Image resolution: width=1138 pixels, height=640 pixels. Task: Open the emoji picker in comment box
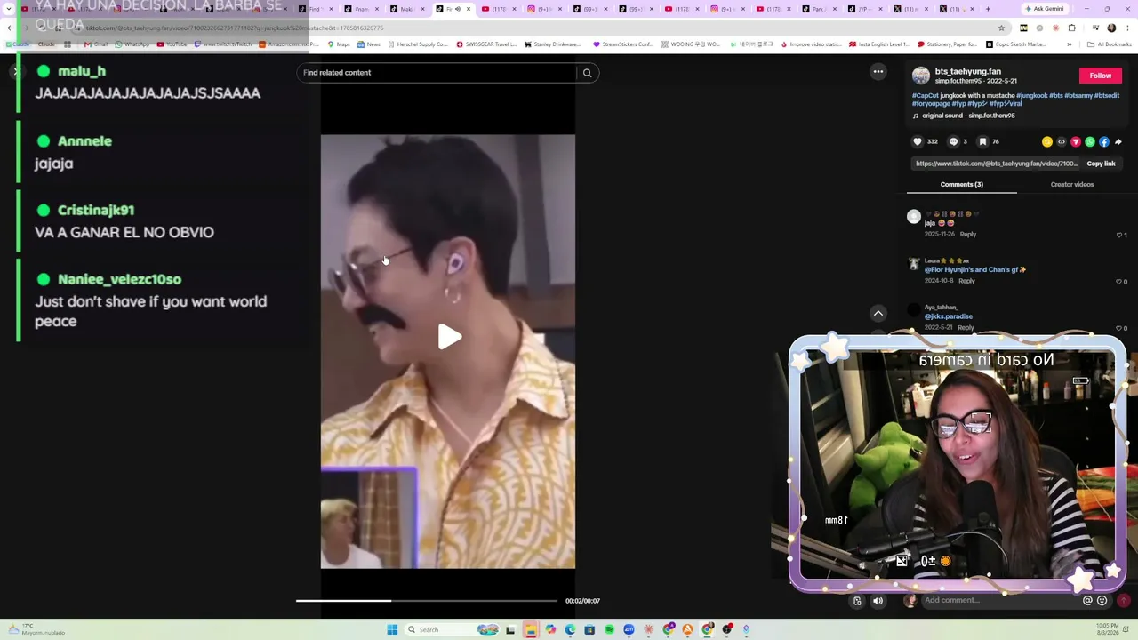(x=1102, y=601)
